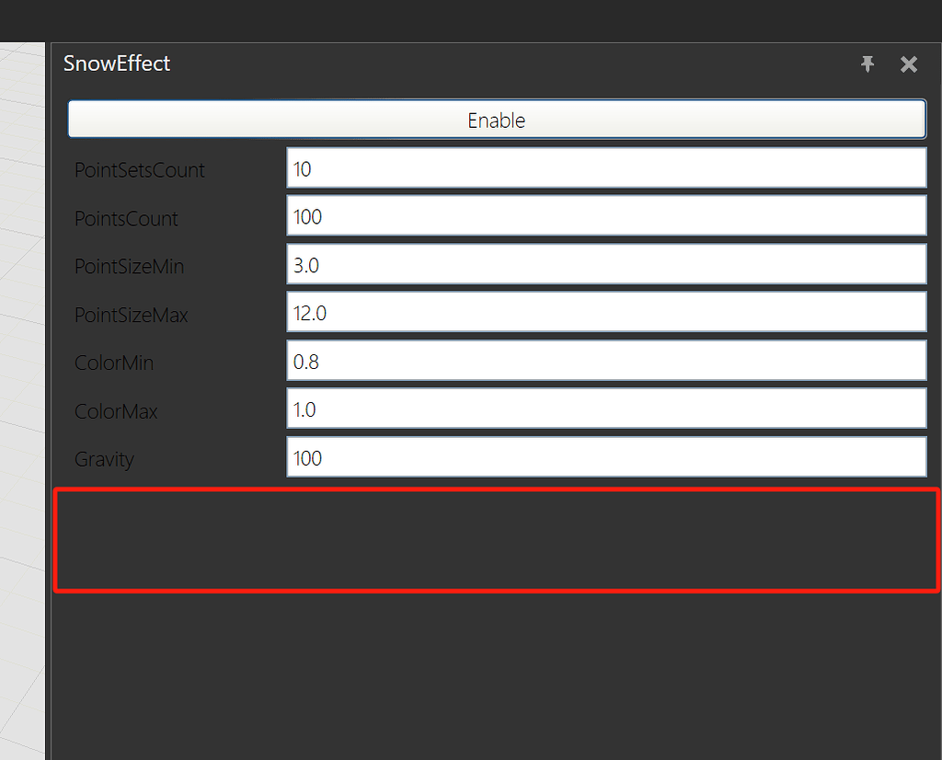Viewport: 942px width, 760px height.
Task: Select the PointSizeMin field containing 3.0
Action: point(605,264)
